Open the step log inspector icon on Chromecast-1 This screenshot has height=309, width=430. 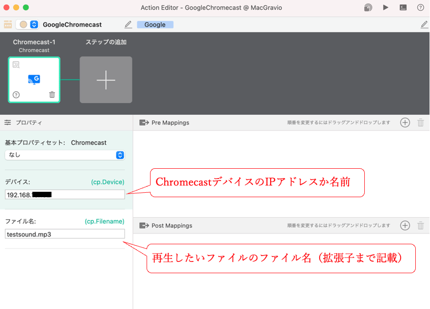pyautogui.click(x=16, y=65)
